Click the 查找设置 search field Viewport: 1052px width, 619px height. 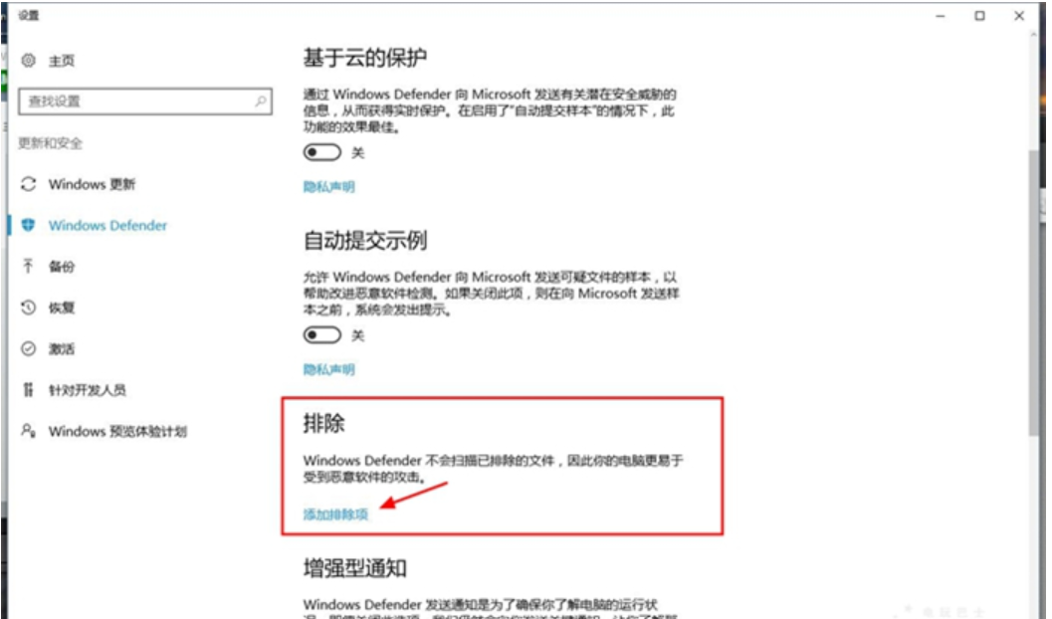point(145,102)
